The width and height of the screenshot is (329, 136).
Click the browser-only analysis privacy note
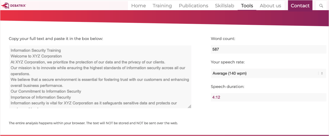[93, 123]
